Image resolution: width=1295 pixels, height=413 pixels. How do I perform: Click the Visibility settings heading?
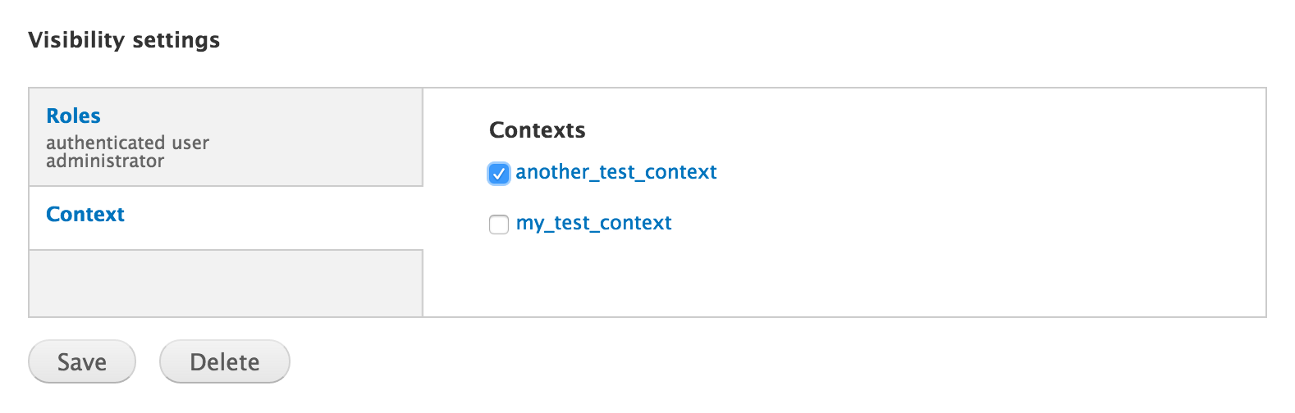[x=124, y=40]
